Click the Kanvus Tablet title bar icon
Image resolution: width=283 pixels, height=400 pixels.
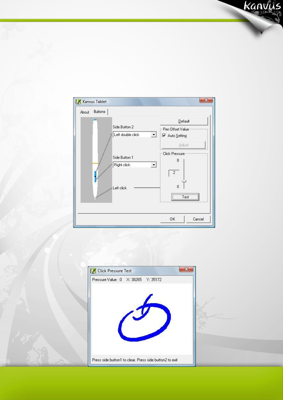click(78, 102)
